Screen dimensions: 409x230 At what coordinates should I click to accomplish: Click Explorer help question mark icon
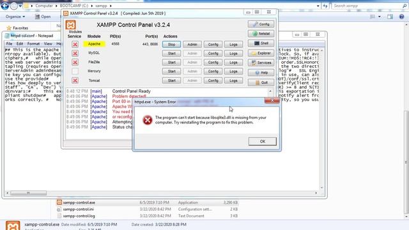(401, 17)
